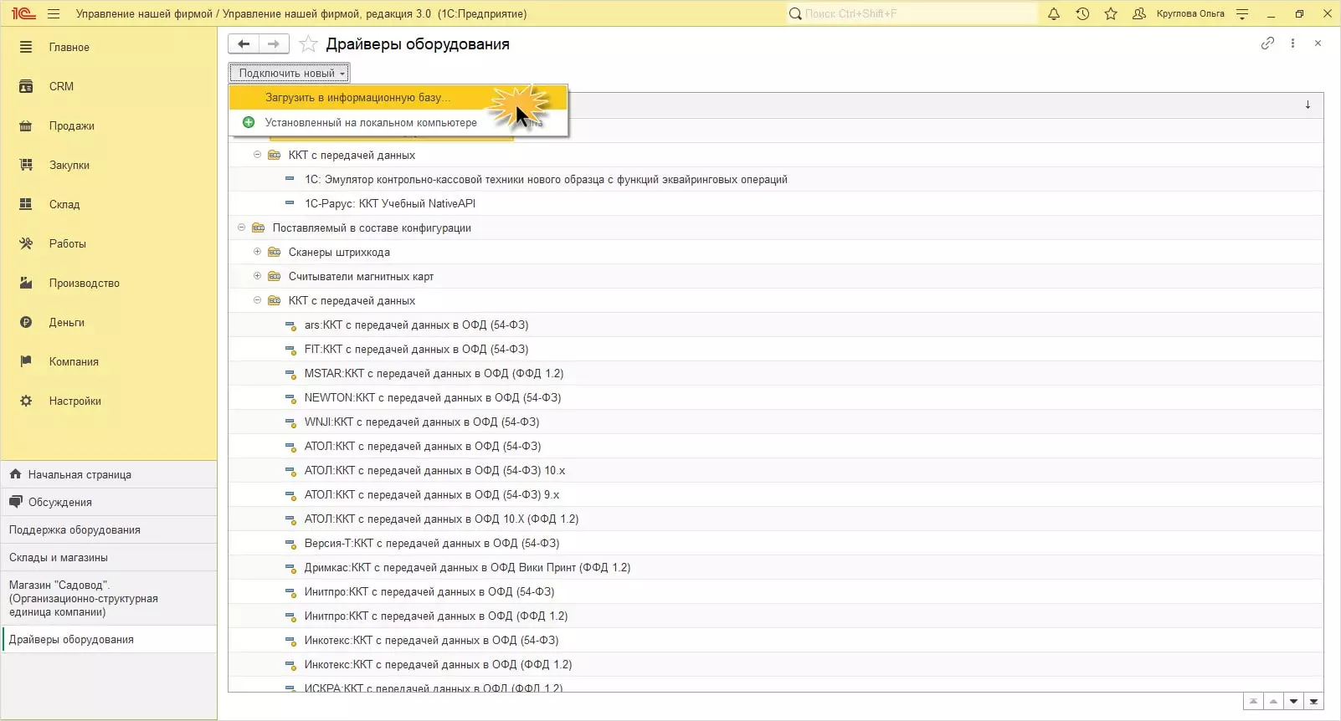Jump to end of list button
Screen dimensions: 1341x721
pos(1314,702)
